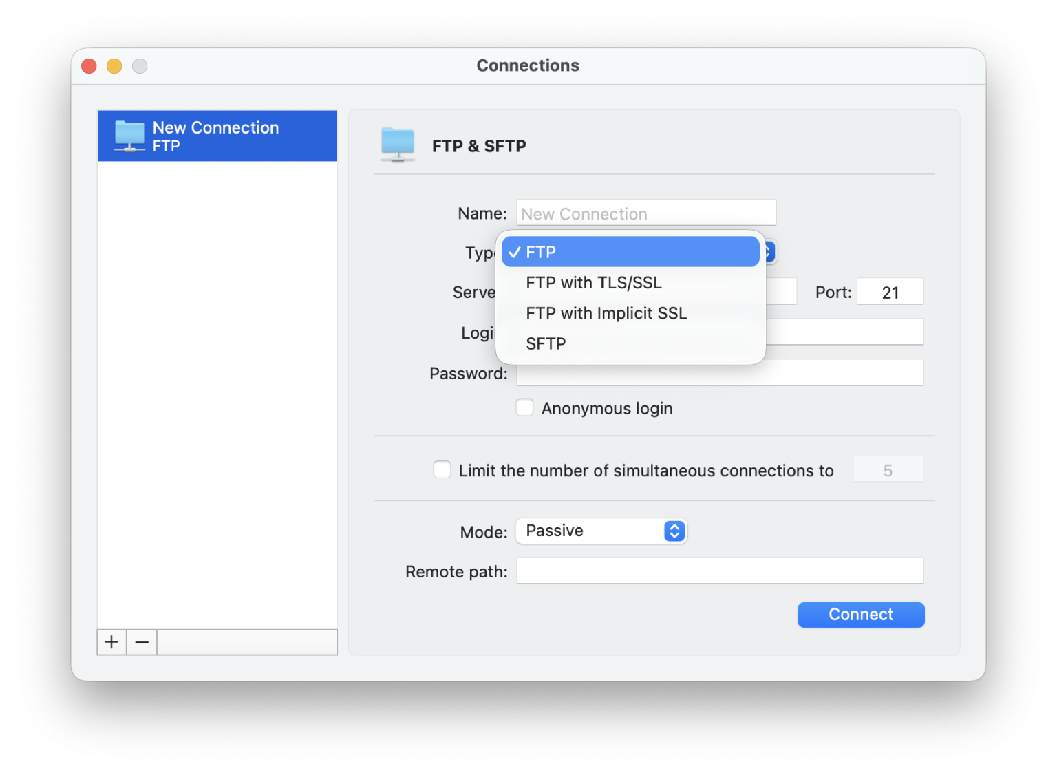The width and height of the screenshot is (1057, 775).
Task: Click the 'Remote path:' label
Action: tap(456, 572)
